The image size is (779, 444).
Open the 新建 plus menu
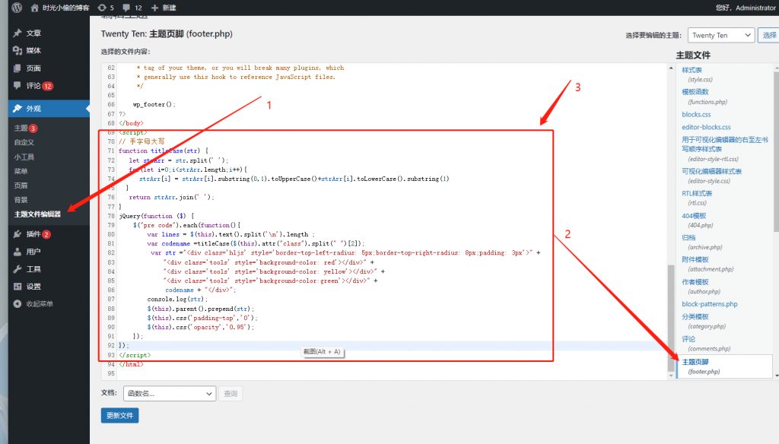click(x=164, y=8)
